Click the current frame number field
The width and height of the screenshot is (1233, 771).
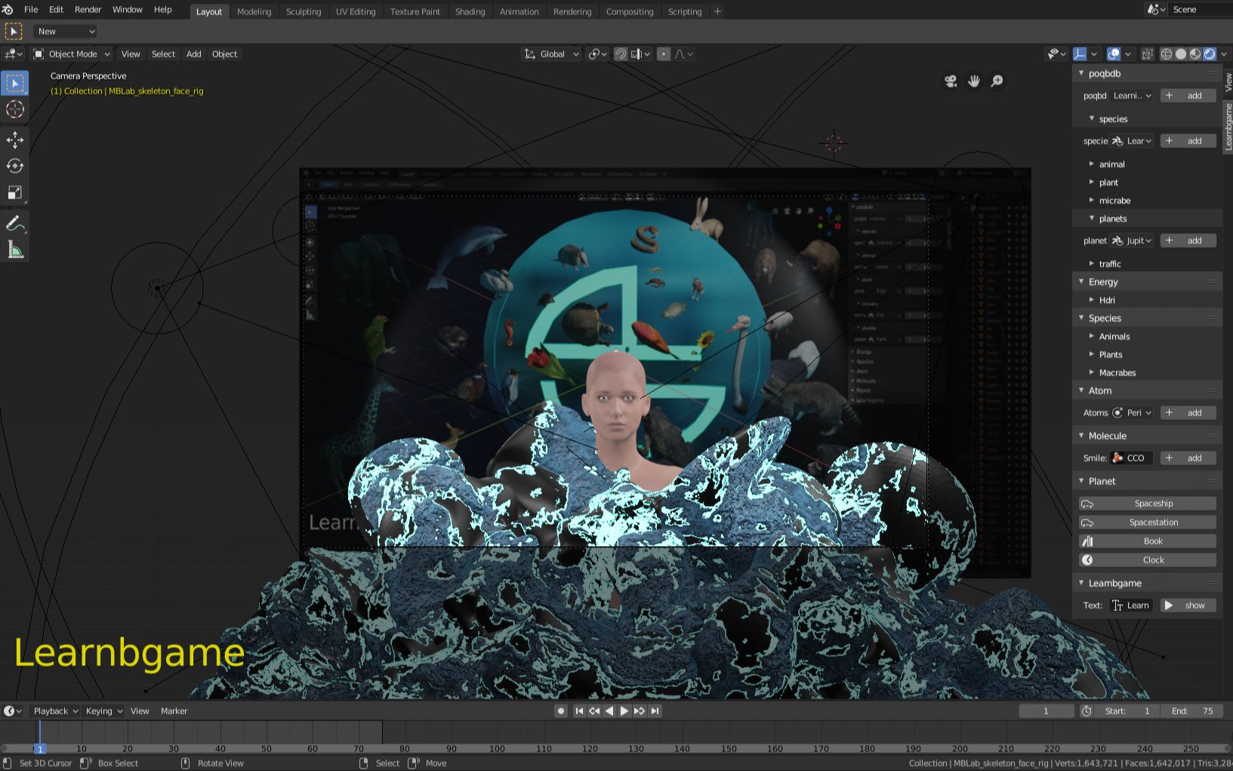[1046, 711]
